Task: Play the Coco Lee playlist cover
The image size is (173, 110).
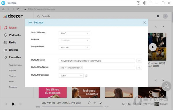Action: pos(153,47)
